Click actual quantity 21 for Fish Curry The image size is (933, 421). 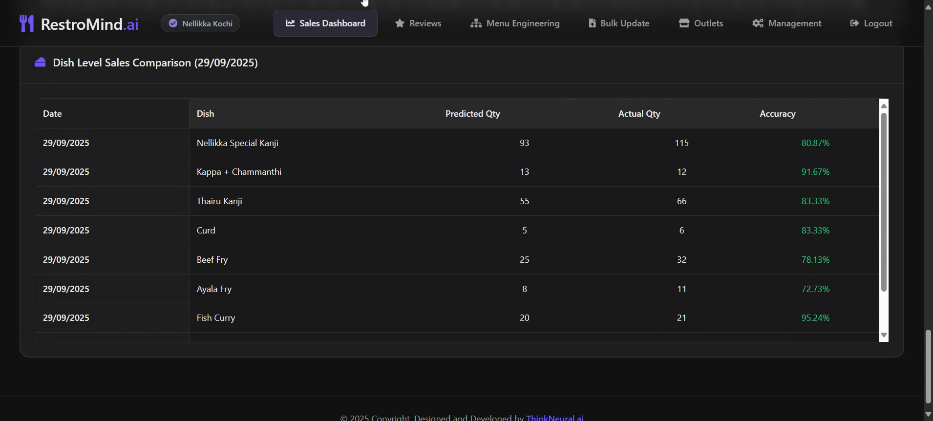(x=681, y=317)
